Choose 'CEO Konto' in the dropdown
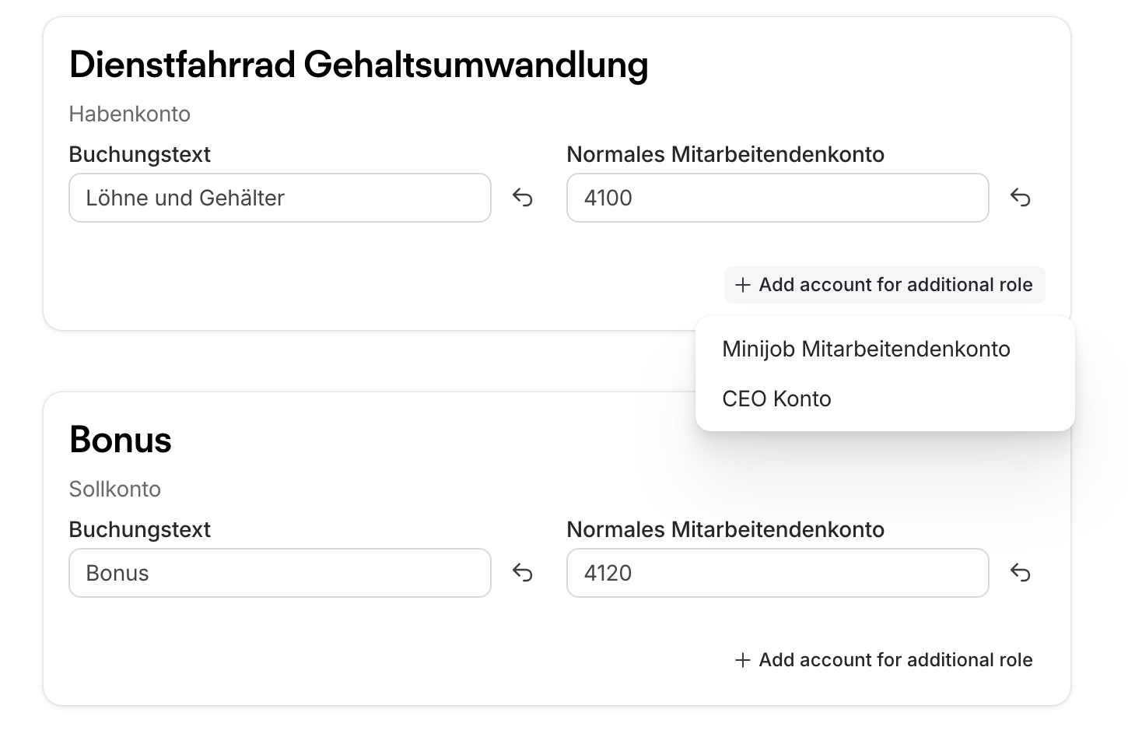The height and width of the screenshot is (741, 1128). click(885, 399)
